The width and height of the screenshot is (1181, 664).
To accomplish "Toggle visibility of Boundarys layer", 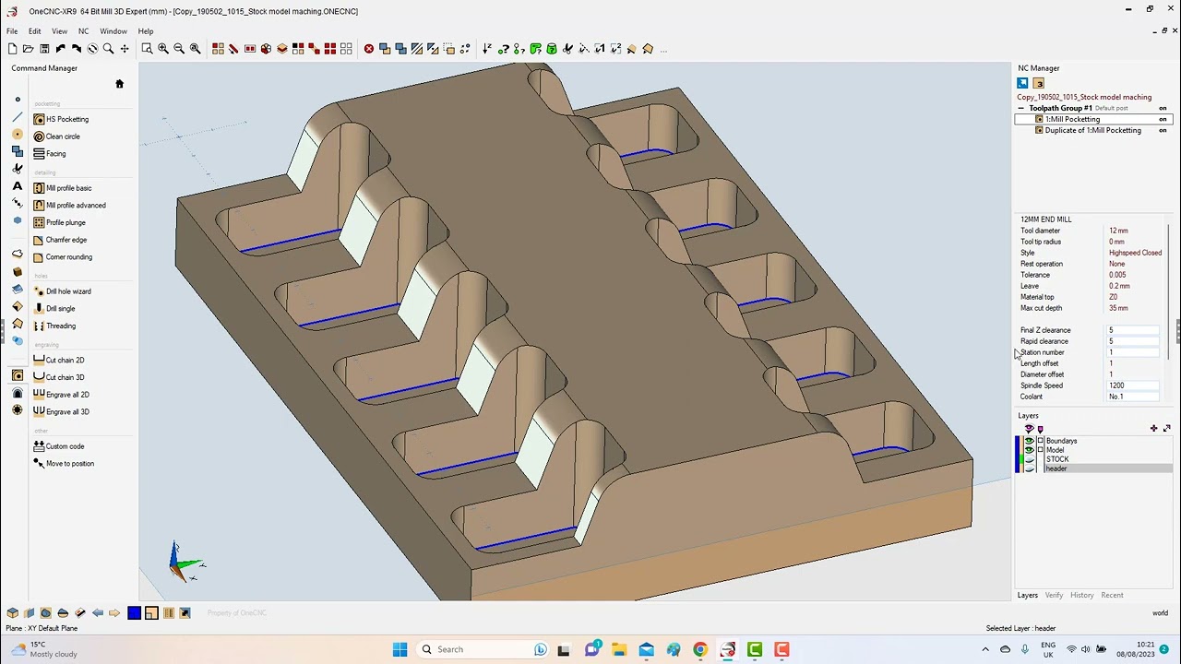I will (1029, 441).
